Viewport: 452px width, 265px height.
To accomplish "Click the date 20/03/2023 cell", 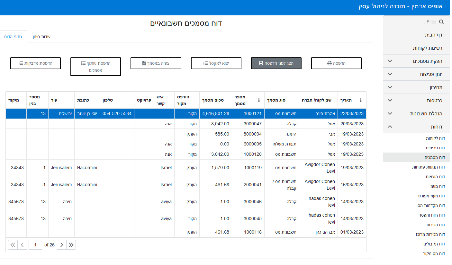I will point(352,124).
